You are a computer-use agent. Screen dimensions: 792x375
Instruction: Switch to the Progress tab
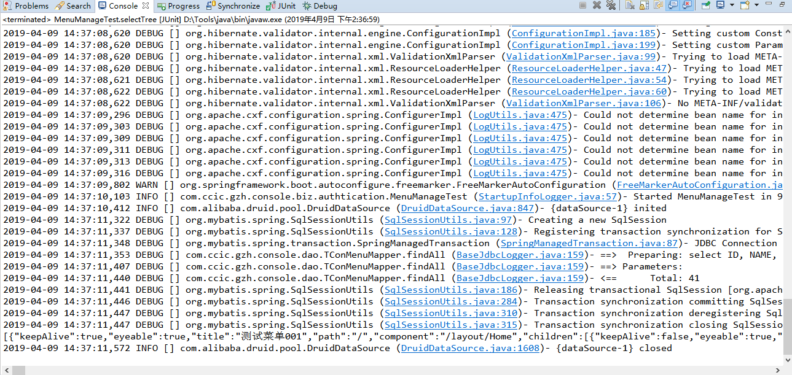tap(178, 6)
